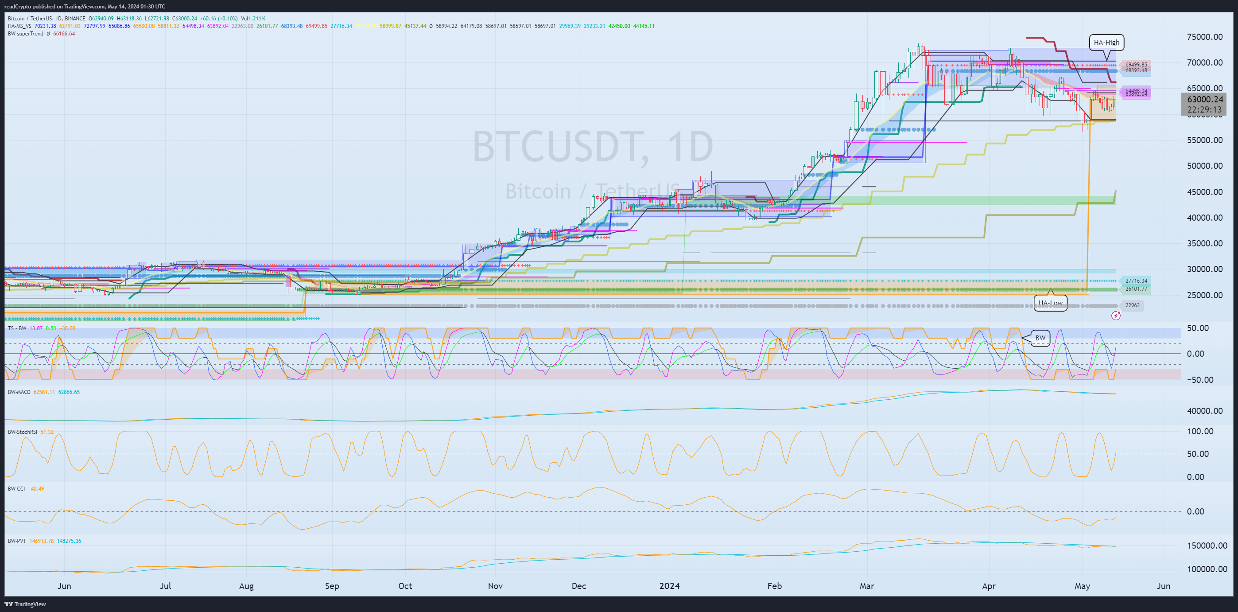Click the pink lightning bolt event icon
Viewport: 1238px width, 612px height.
tap(1116, 316)
